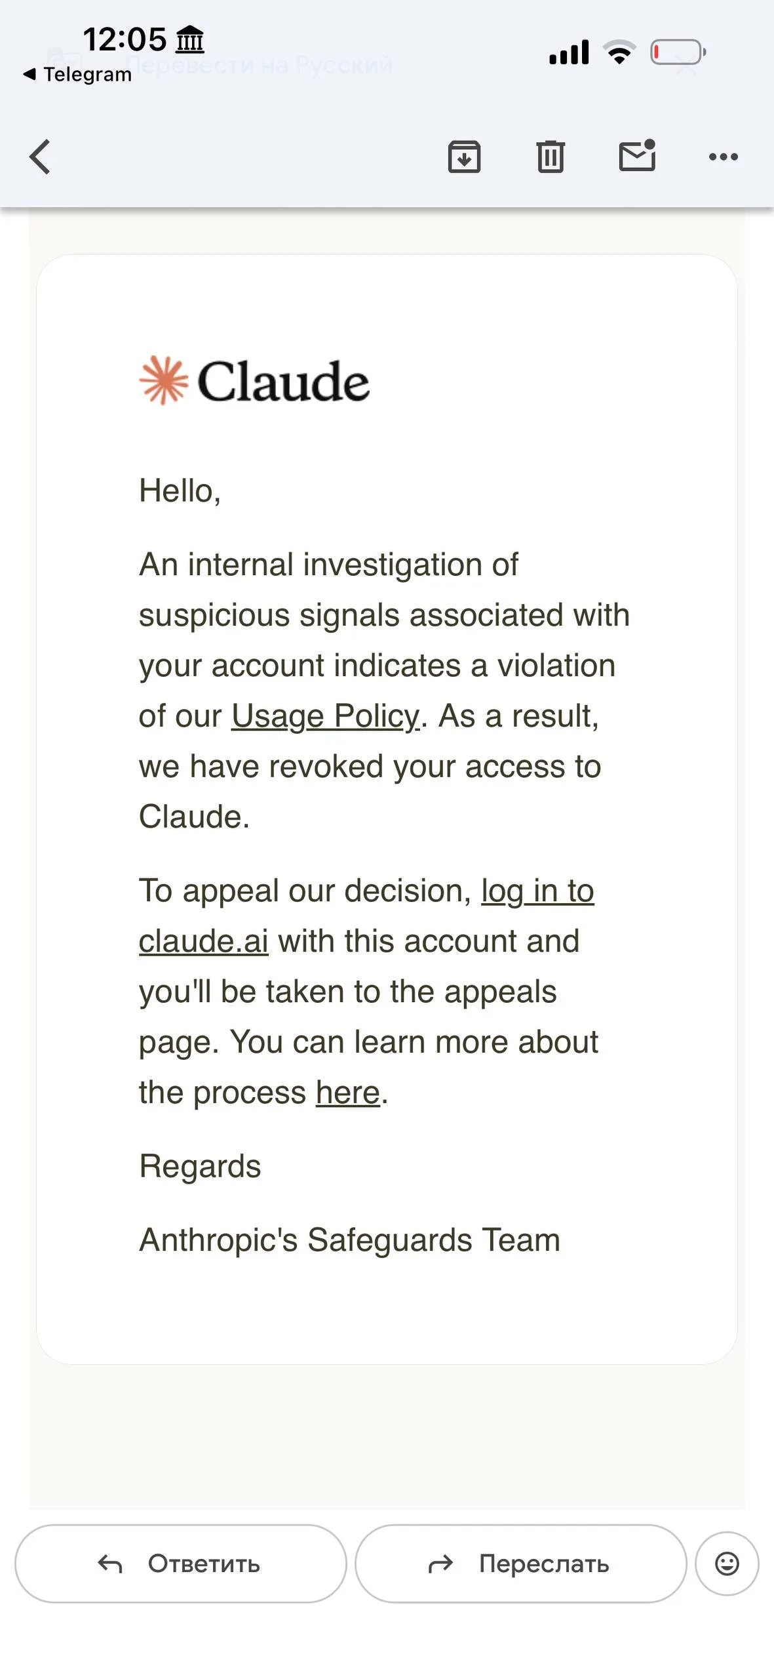Mark email as unread with envelope icon
774x1679 pixels.
point(638,155)
